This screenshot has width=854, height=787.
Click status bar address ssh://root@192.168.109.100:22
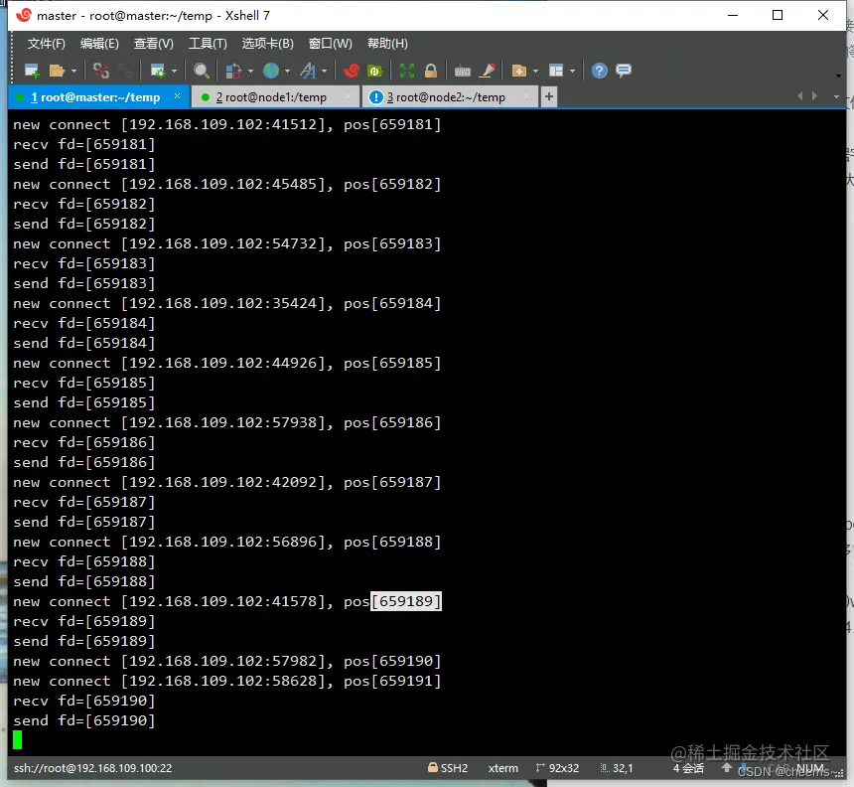(x=92, y=768)
